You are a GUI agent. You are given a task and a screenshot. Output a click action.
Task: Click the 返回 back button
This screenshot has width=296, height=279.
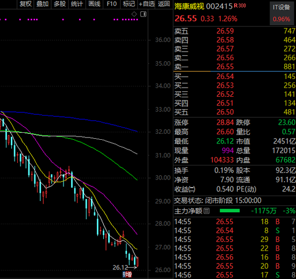click(x=164, y=4)
